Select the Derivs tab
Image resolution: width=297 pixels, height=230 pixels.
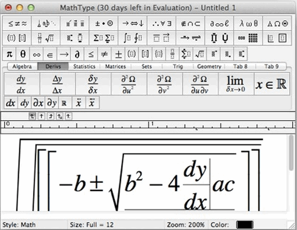pos(53,66)
